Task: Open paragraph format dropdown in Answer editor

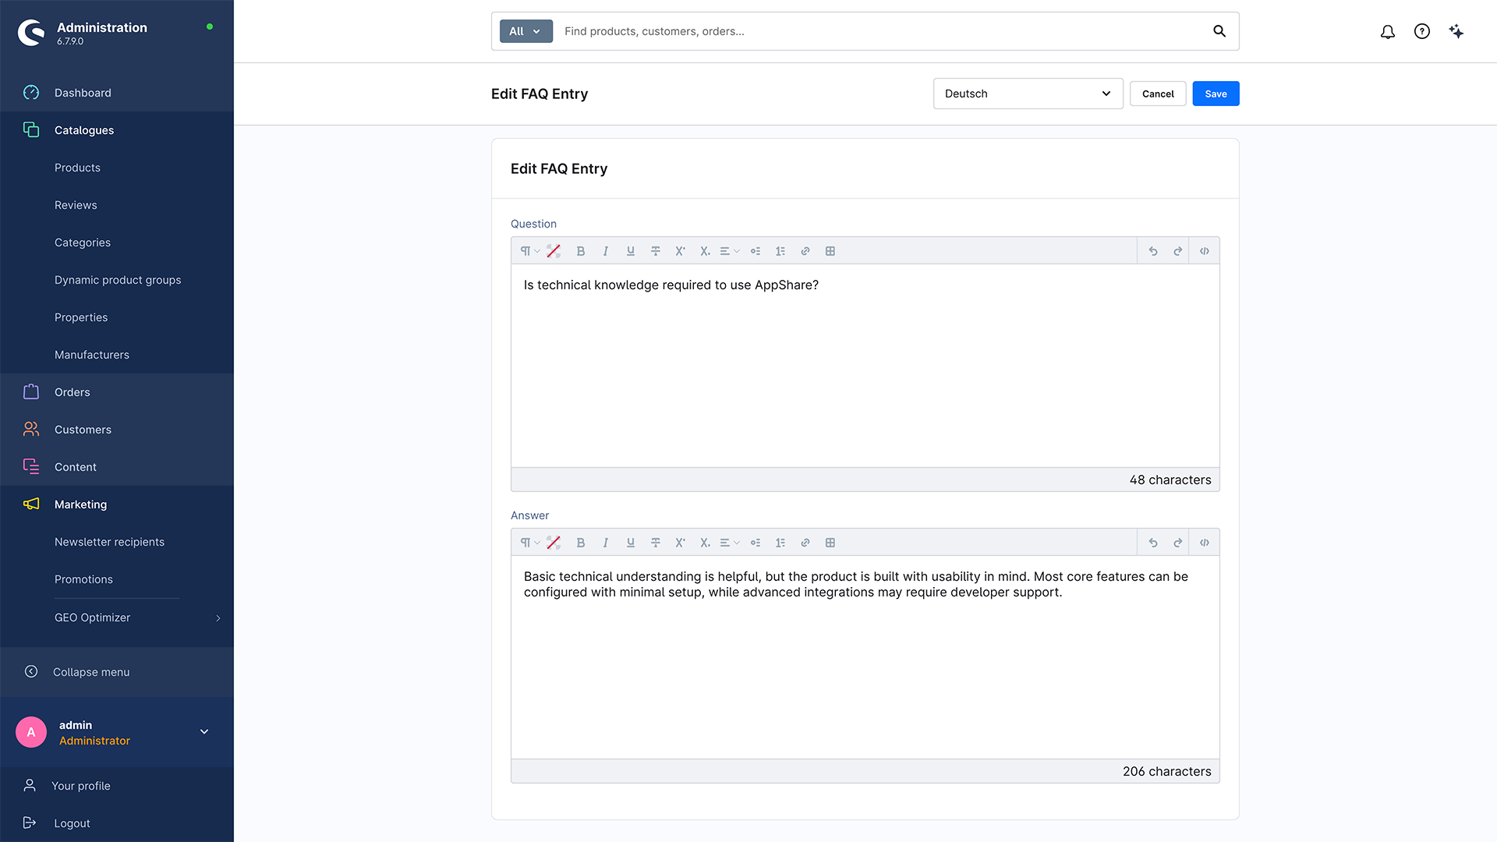Action: coord(529,543)
